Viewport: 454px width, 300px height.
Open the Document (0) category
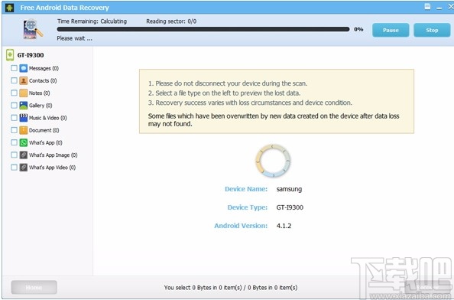44,130
